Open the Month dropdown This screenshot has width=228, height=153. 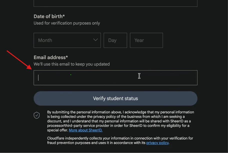pos(67,40)
